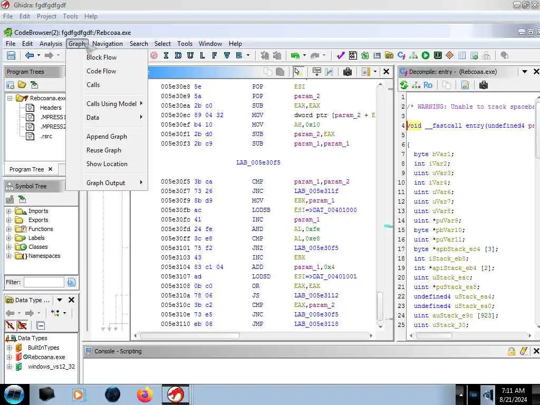Open the Decompiler Cf toolbar icon
The height and width of the screenshot is (405, 540).
tap(401, 55)
